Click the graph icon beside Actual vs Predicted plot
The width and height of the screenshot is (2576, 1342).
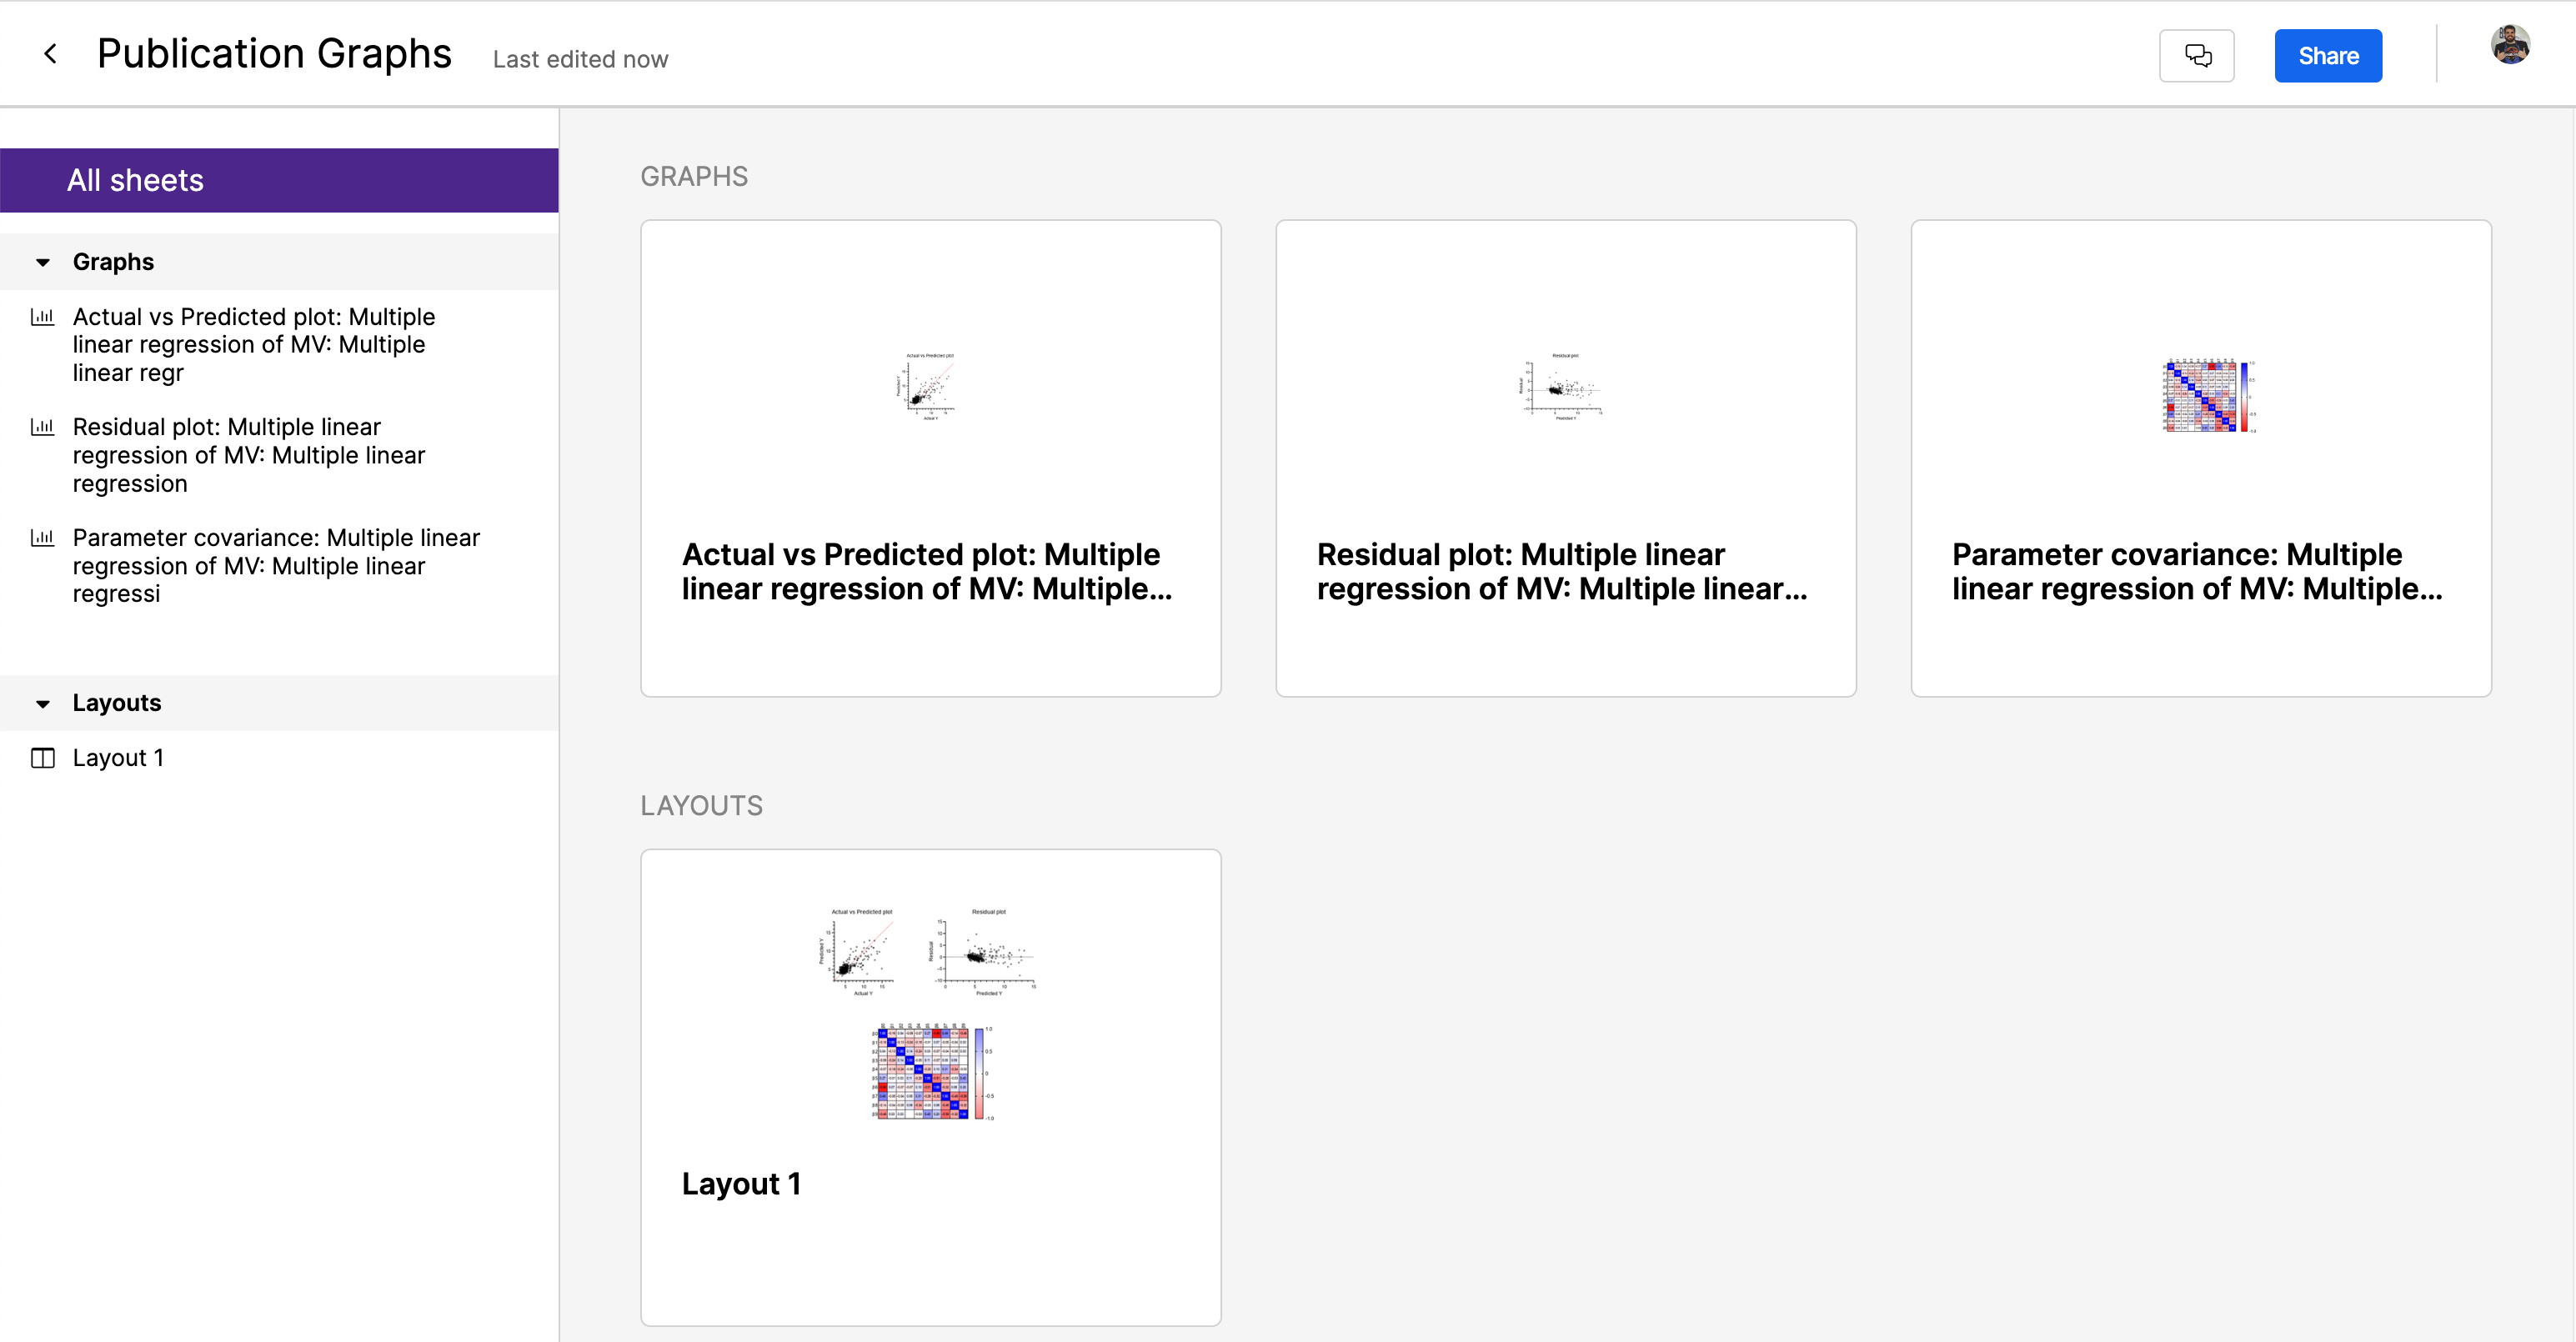pos(43,316)
